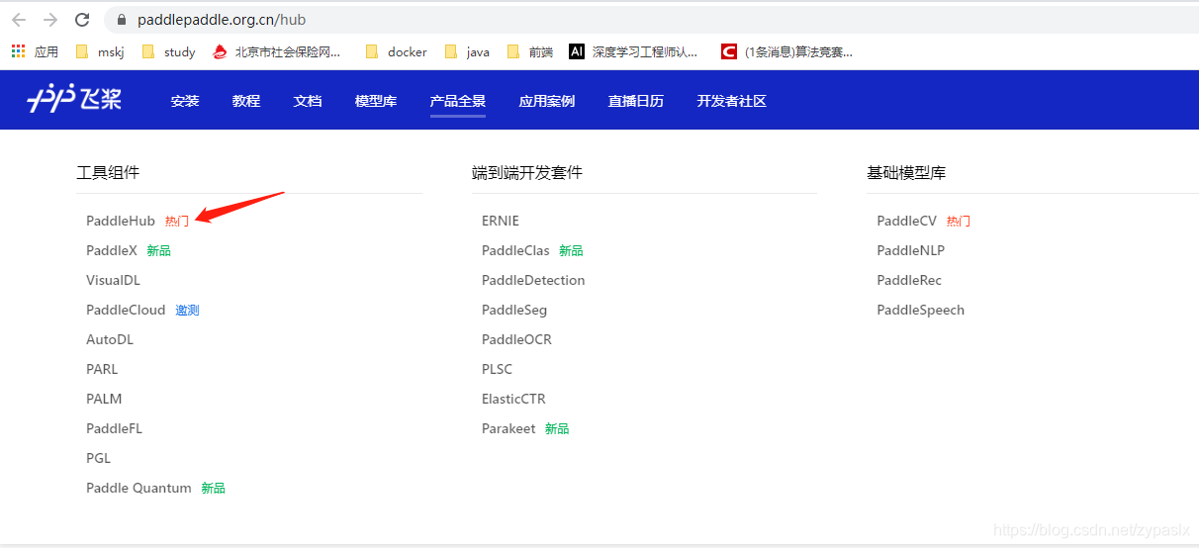Viewport: 1199px width, 548px height.
Task: Open the Paddle Quantum link
Action: click(138, 488)
